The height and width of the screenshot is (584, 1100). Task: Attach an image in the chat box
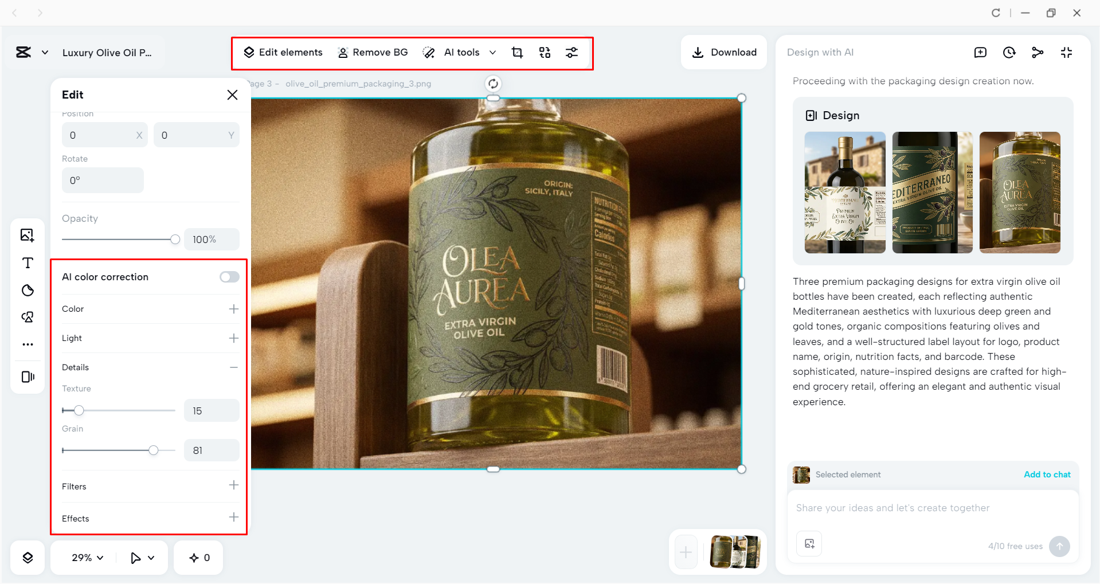809,544
